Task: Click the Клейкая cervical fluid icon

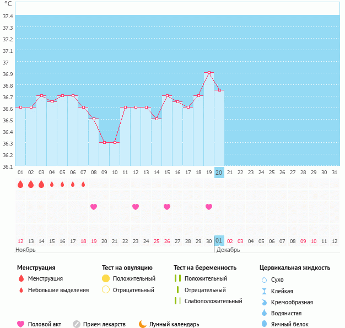Action: click(x=264, y=291)
